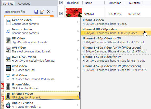This screenshot has width=151, height=109.
Task: Click the H.264/AVC Video film icon
Action: pyautogui.click(x=8, y=59)
